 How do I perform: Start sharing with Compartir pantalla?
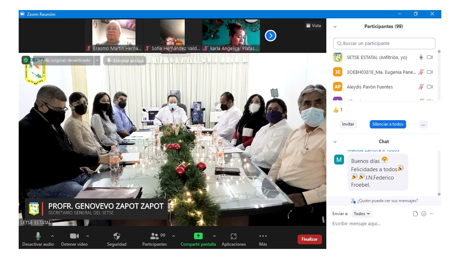[x=198, y=239]
